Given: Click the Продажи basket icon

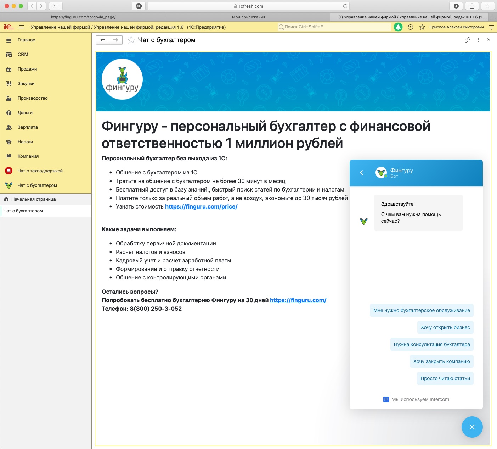Looking at the screenshot, I should pos(9,69).
